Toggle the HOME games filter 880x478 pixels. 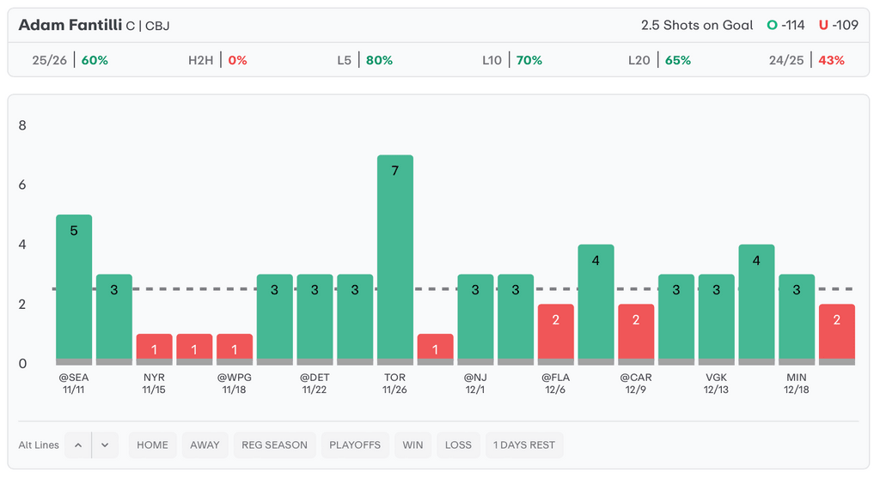[x=152, y=445]
